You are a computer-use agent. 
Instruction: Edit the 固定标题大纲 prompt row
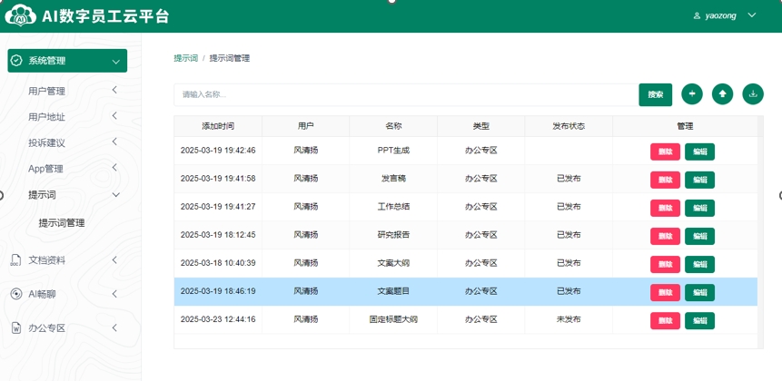pos(699,320)
